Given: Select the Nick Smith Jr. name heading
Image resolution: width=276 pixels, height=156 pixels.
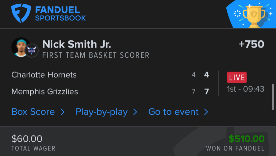Looking at the screenshot, I should pos(77,44).
